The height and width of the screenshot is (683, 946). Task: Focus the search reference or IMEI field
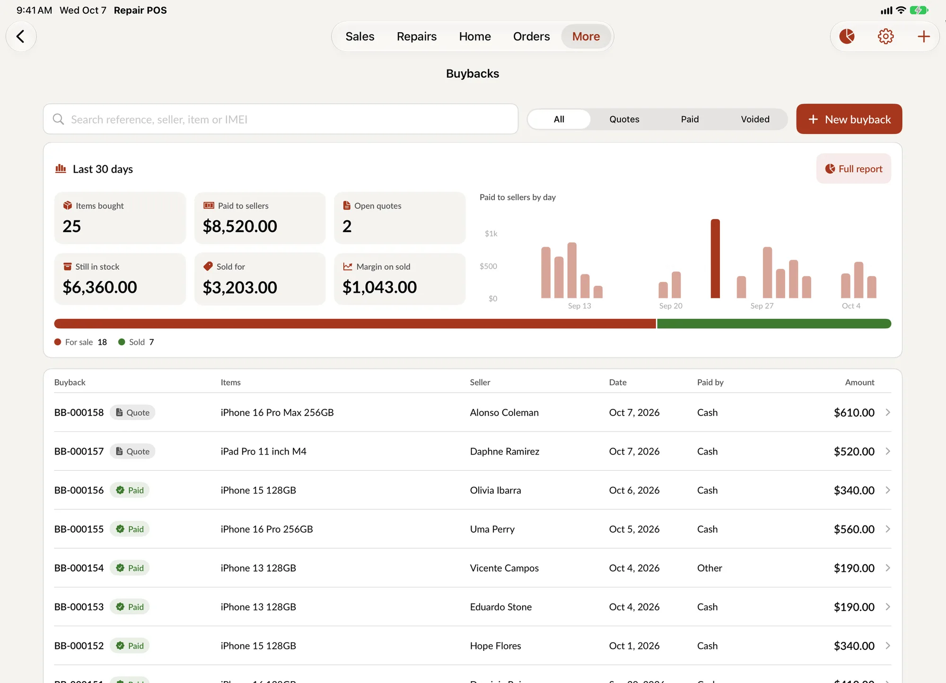pyautogui.click(x=280, y=119)
